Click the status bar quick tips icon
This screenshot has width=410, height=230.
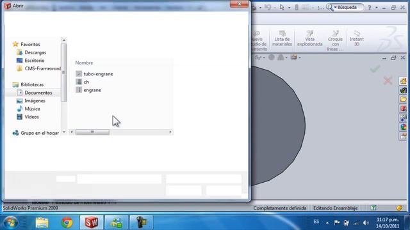click(373, 208)
